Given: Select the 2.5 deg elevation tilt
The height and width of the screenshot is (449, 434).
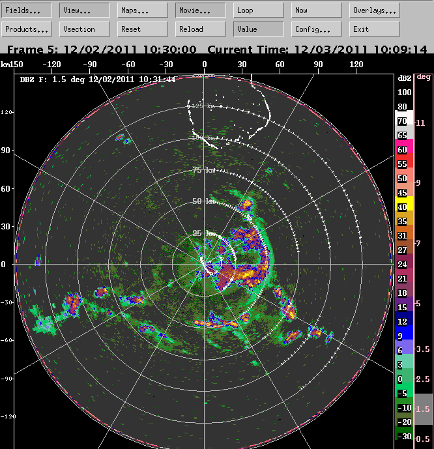Looking at the screenshot, I should coord(423,379).
